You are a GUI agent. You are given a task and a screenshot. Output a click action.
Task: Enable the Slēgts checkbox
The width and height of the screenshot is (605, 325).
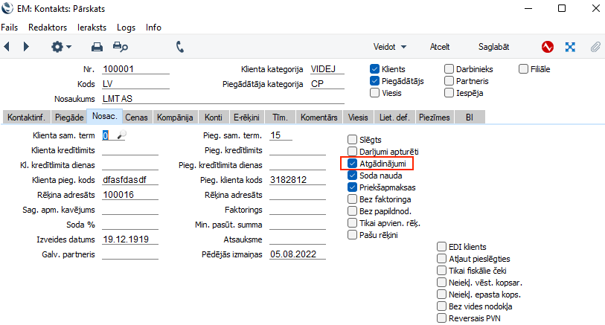(353, 140)
